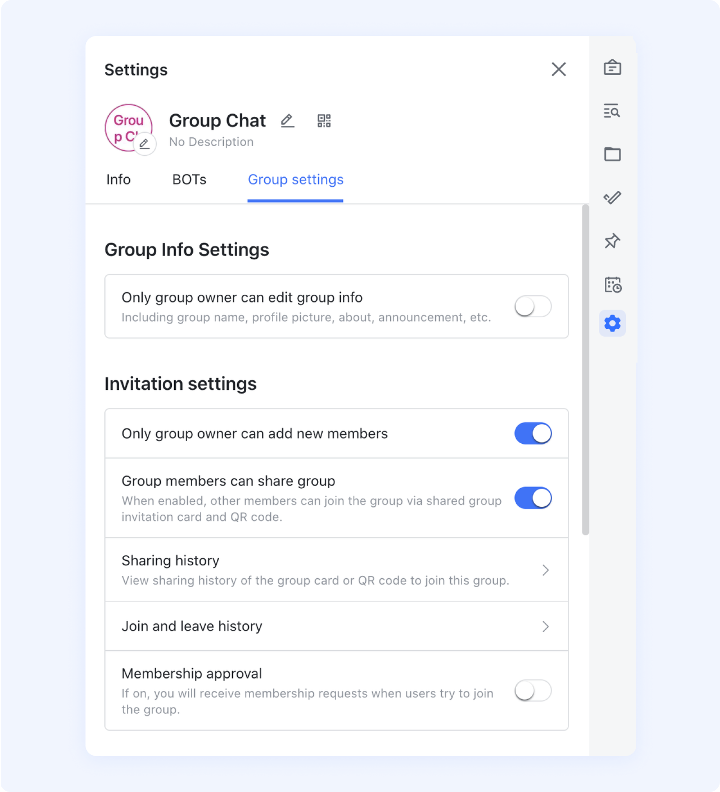The width and height of the screenshot is (720, 792).
Task: Turn off group members can share group
Action: pos(533,498)
